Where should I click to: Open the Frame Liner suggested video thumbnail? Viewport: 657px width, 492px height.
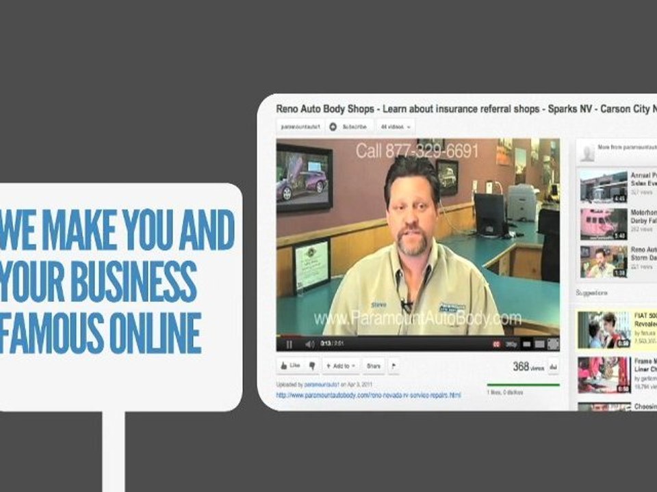(604, 375)
